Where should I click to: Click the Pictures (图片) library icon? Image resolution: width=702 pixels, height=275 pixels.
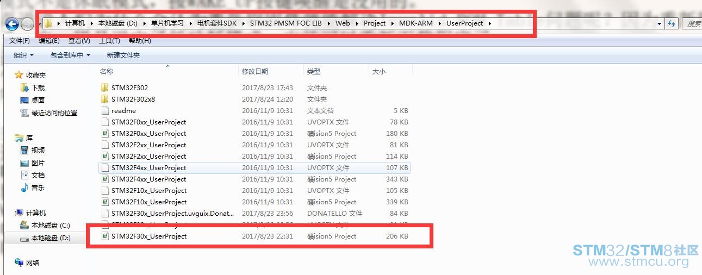24,162
